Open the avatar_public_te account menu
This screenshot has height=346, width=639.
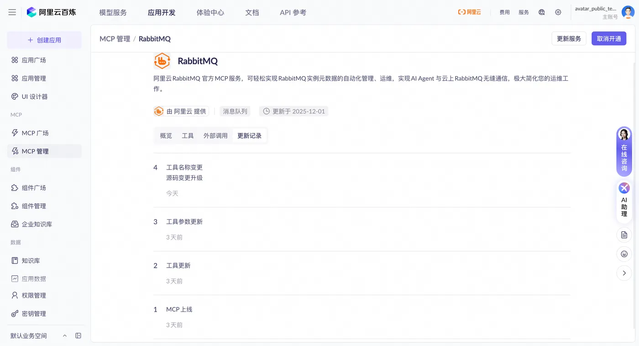click(x=596, y=12)
